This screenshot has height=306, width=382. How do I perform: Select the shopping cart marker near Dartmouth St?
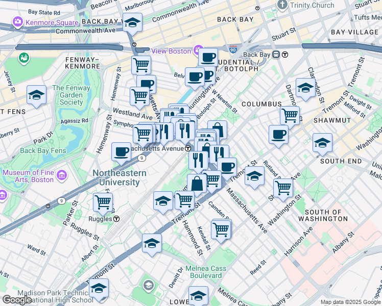pos(290,116)
